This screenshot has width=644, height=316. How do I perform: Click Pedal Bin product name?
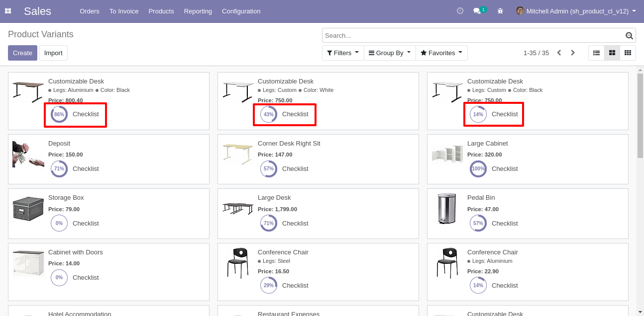pyautogui.click(x=481, y=198)
